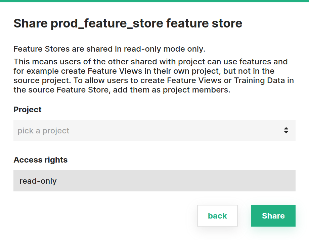
Task: Click the Project label above the picker
Action: tap(27, 110)
